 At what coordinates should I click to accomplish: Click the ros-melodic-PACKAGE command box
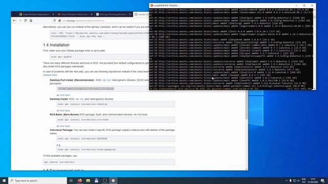[116, 139]
